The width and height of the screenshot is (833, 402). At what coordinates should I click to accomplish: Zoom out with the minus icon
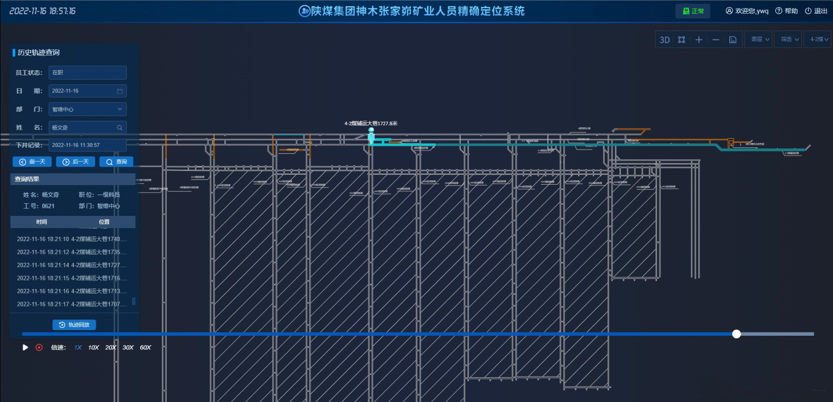(716, 40)
